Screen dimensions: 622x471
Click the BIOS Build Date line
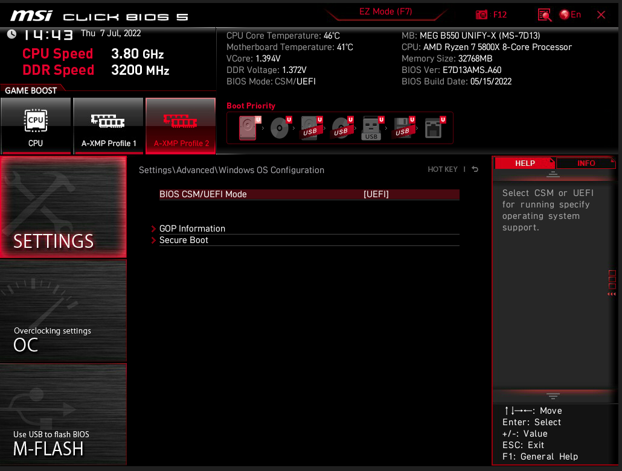click(457, 81)
